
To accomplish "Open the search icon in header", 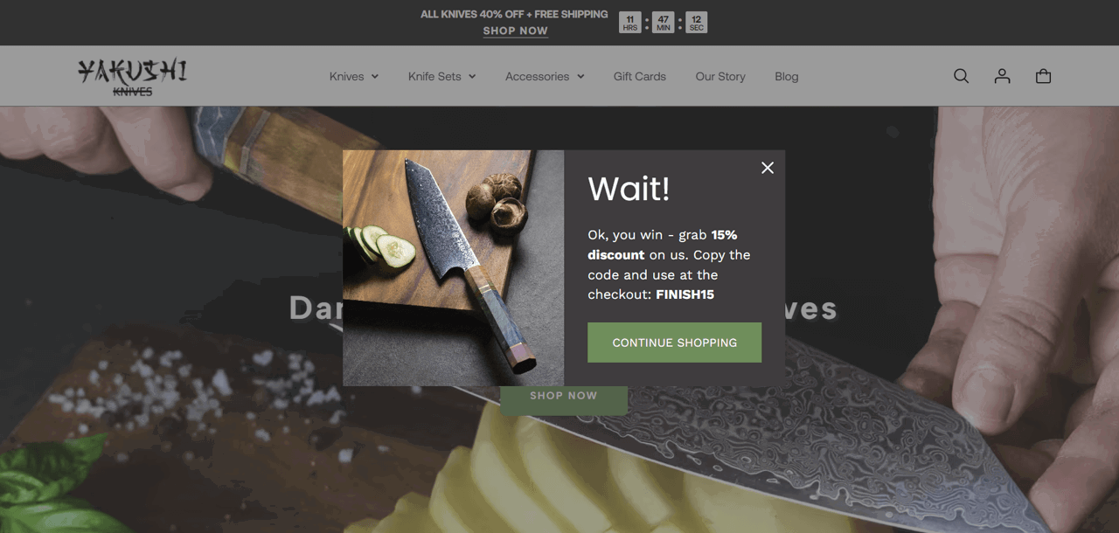I will (x=961, y=76).
